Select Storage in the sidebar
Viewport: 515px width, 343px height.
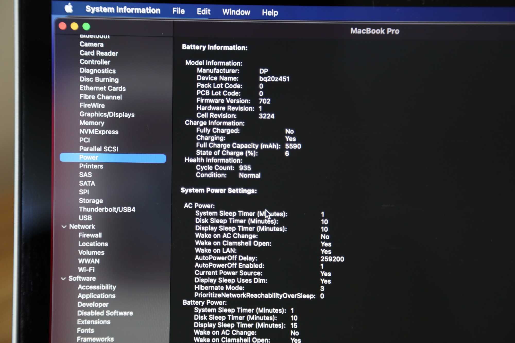coord(91,201)
